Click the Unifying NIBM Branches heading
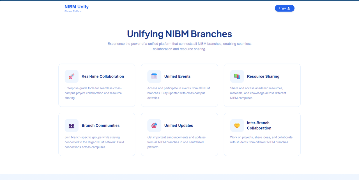 pos(179,34)
